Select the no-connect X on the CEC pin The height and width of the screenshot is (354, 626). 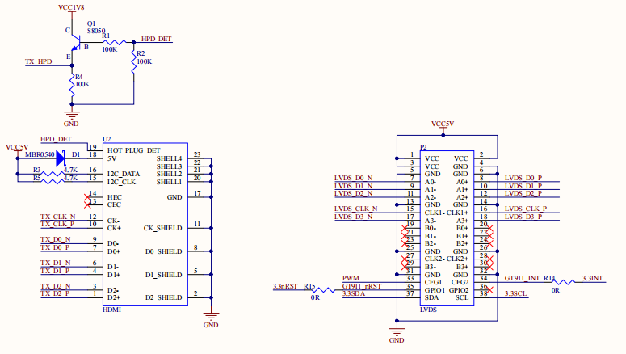pyautogui.click(x=87, y=202)
